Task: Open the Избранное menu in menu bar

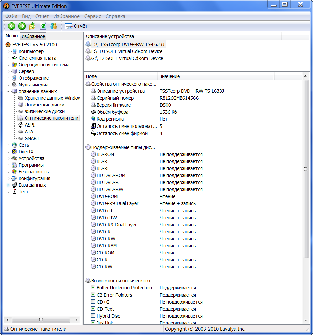Action: pyautogui.click(x=66, y=16)
